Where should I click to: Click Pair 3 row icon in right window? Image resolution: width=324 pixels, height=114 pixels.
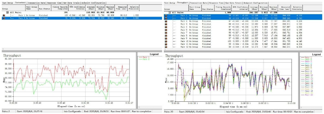point(166,21)
